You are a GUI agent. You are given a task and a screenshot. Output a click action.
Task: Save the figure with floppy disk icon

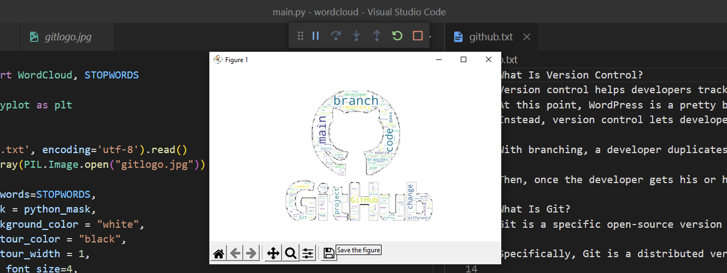coord(329,253)
